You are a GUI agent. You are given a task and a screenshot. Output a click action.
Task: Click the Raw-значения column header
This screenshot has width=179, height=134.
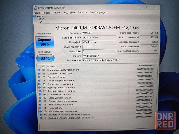(146, 65)
